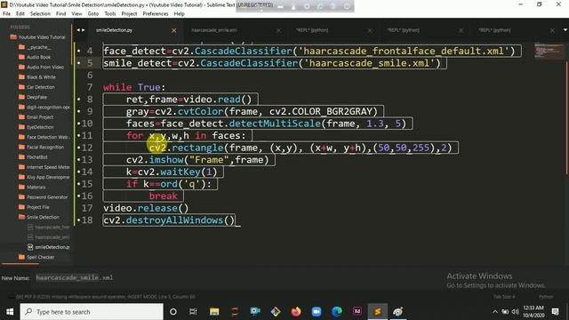Click the Sublime Text taskbar icon
This screenshot has height=320, width=569.
[377, 312]
